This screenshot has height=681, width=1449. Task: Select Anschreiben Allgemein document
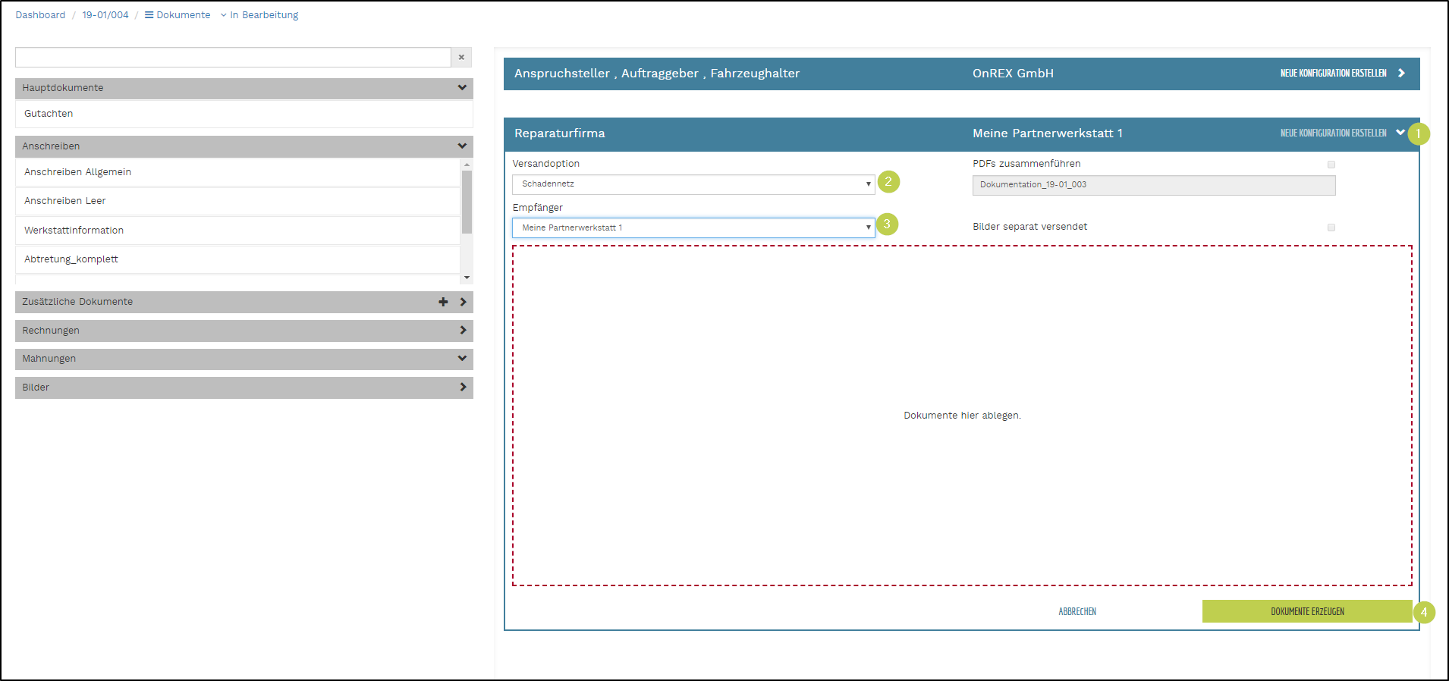point(77,172)
